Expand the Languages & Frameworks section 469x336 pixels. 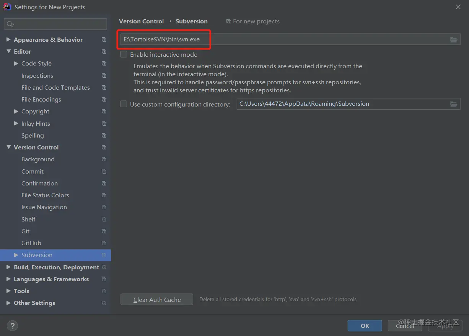8,279
